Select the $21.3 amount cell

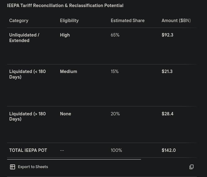coord(167,71)
